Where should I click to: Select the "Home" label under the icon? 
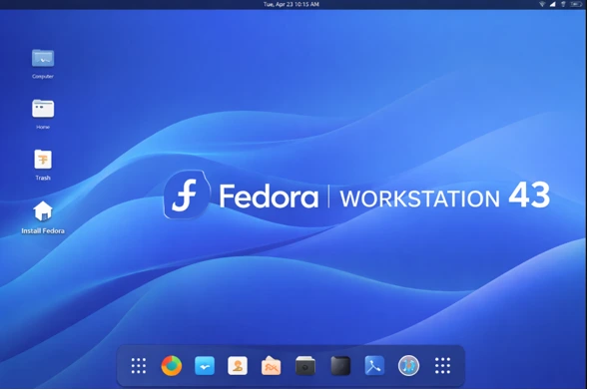pyautogui.click(x=43, y=128)
